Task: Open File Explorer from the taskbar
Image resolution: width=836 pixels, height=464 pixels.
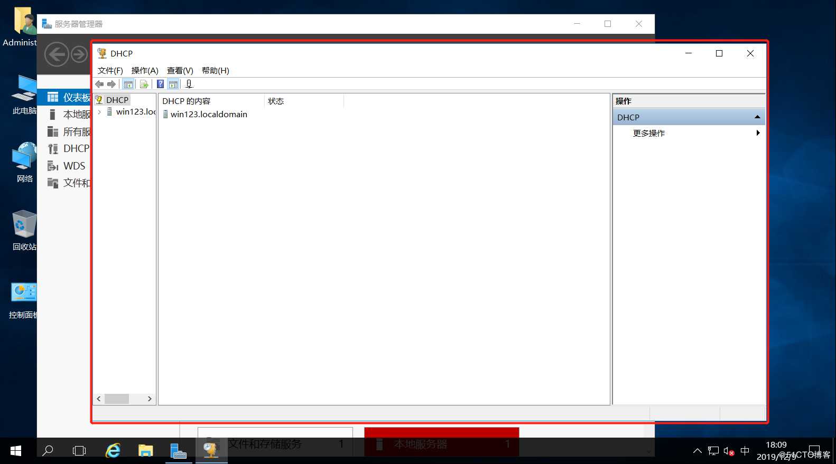Action: pyautogui.click(x=145, y=451)
